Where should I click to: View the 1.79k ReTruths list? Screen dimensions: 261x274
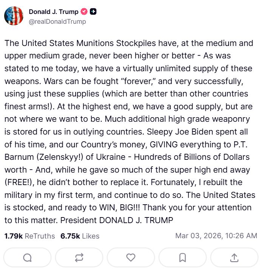29,236
